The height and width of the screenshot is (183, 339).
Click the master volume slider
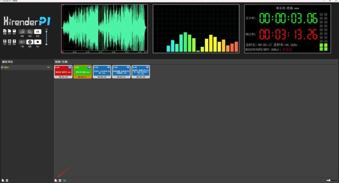[x=46, y=36]
